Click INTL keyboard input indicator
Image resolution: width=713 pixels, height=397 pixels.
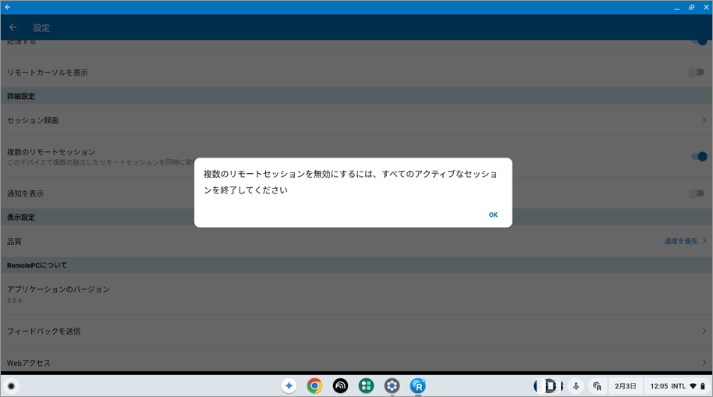[x=678, y=386]
